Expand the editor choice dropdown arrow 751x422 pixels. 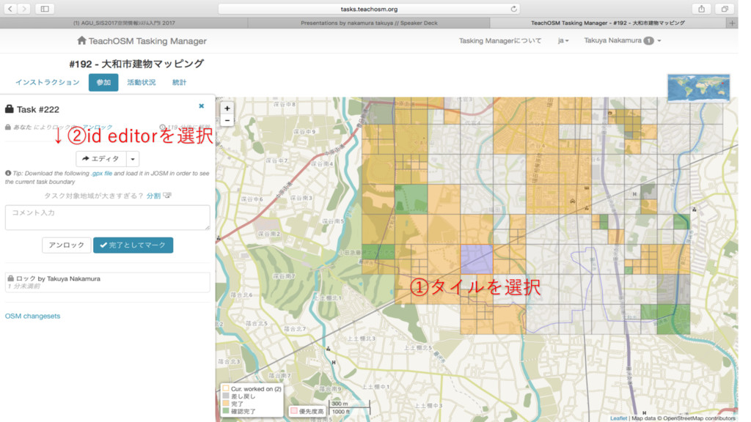coord(132,159)
